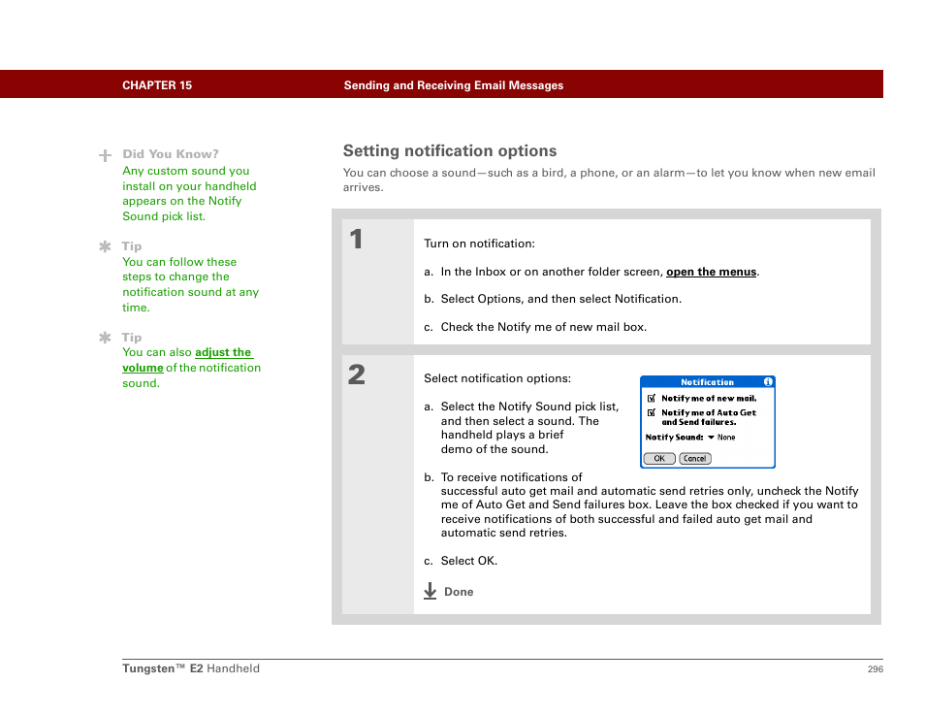The width and height of the screenshot is (925, 716).
Task: Click the 'volume' link in the sidebar tip
Action: click(143, 368)
